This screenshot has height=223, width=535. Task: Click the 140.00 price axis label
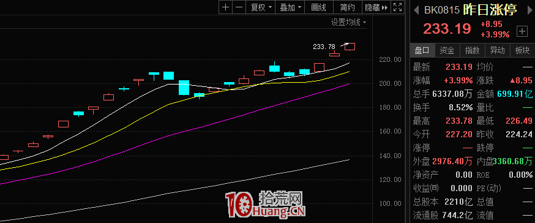click(391, 156)
